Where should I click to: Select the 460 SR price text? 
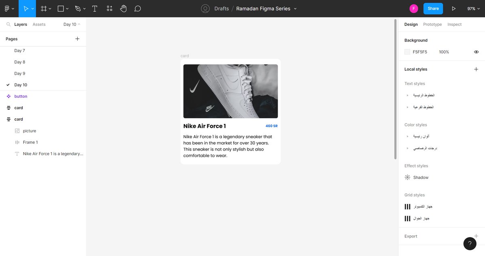pos(272,126)
